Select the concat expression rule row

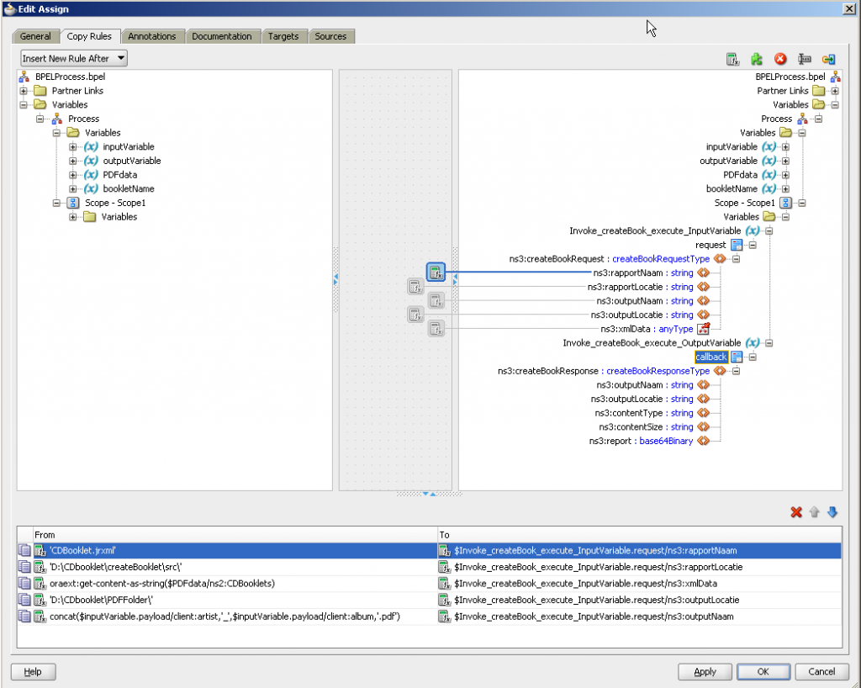[219, 616]
